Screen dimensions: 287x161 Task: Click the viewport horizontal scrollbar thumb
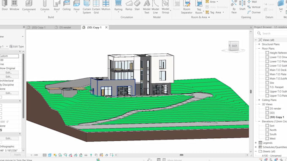click(181, 155)
